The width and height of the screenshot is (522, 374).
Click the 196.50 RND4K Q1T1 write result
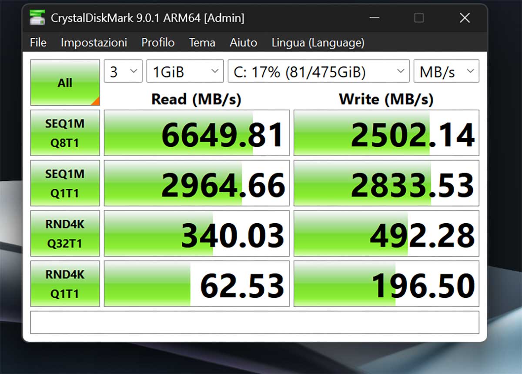pyautogui.click(x=386, y=284)
